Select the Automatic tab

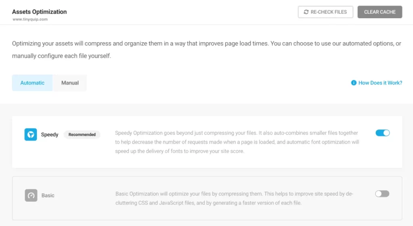[32, 83]
